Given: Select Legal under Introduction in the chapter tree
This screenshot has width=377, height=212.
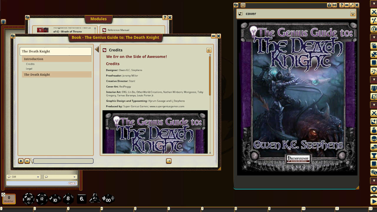Looking at the screenshot, I should [x=29, y=68].
